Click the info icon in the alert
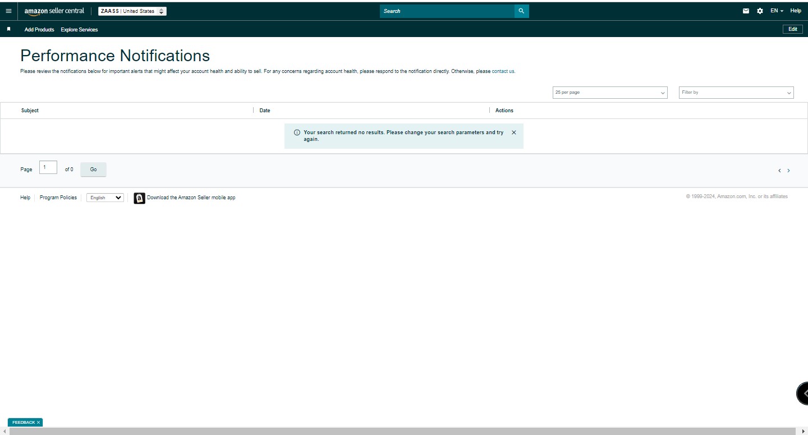This screenshot has height=435, width=808. coord(297,132)
